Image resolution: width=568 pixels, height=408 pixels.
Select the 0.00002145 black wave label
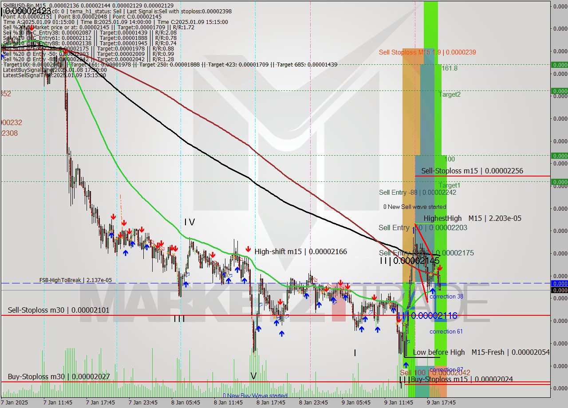[410, 261]
